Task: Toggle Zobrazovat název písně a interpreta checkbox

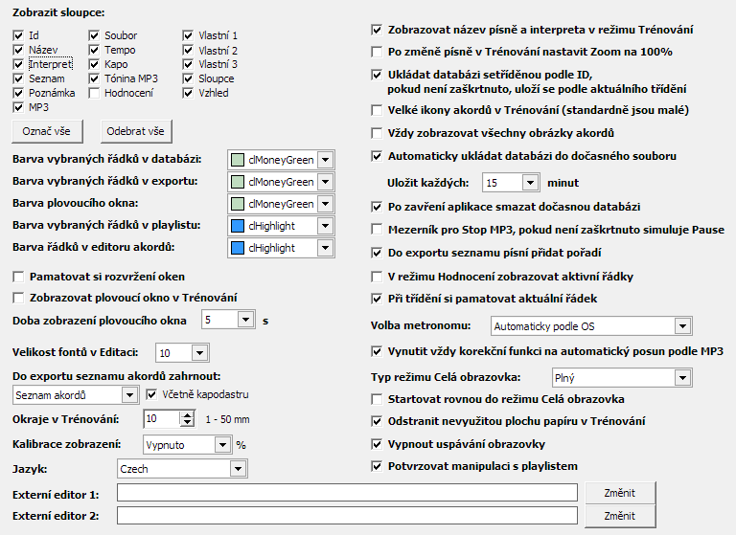Action: point(377,30)
